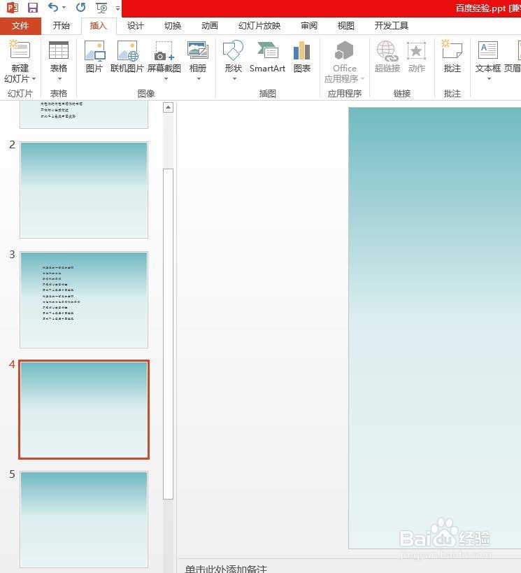Click the 图表 chart icon

tap(302, 50)
